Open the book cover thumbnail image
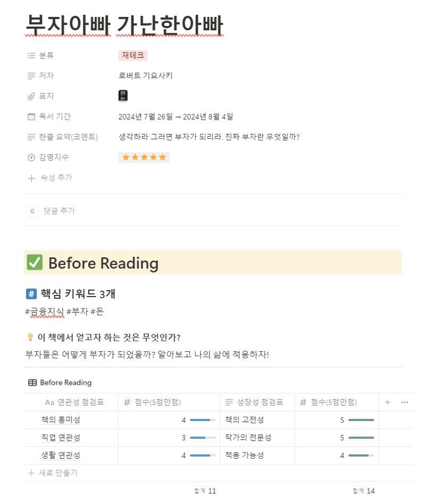The image size is (440, 497). (123, 96)
